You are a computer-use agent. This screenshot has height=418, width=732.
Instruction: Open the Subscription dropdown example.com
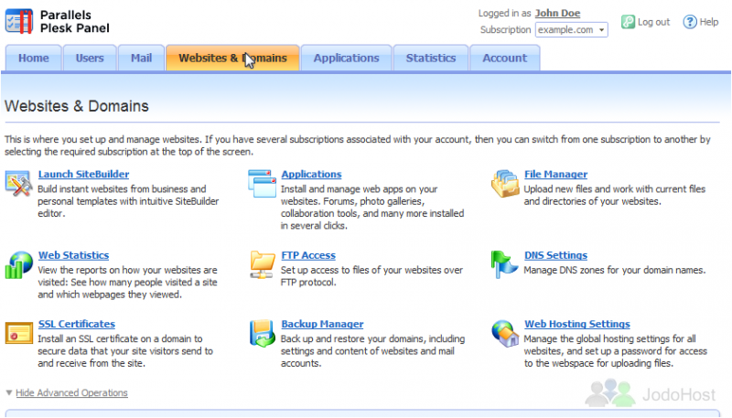572,30
